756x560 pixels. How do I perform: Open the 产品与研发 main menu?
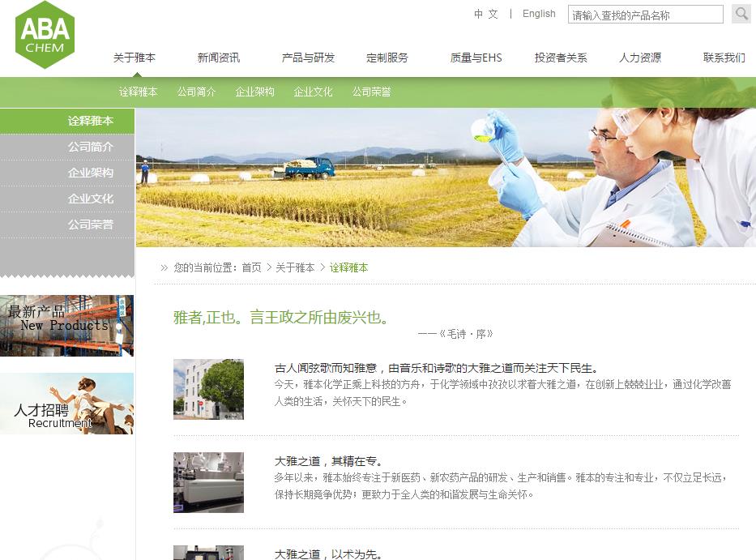pos(308,58)
